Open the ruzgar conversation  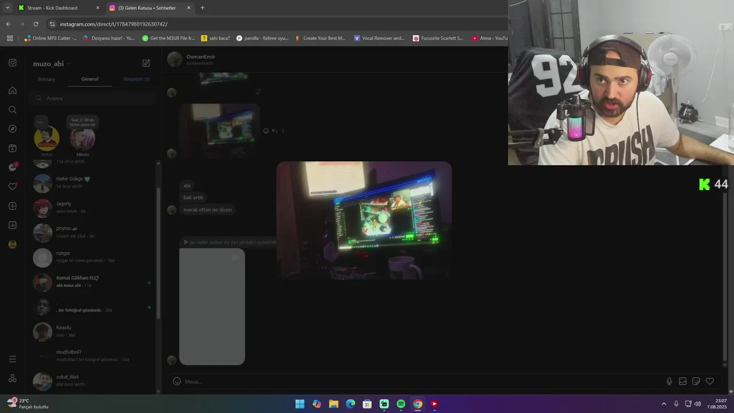(91, 257)
